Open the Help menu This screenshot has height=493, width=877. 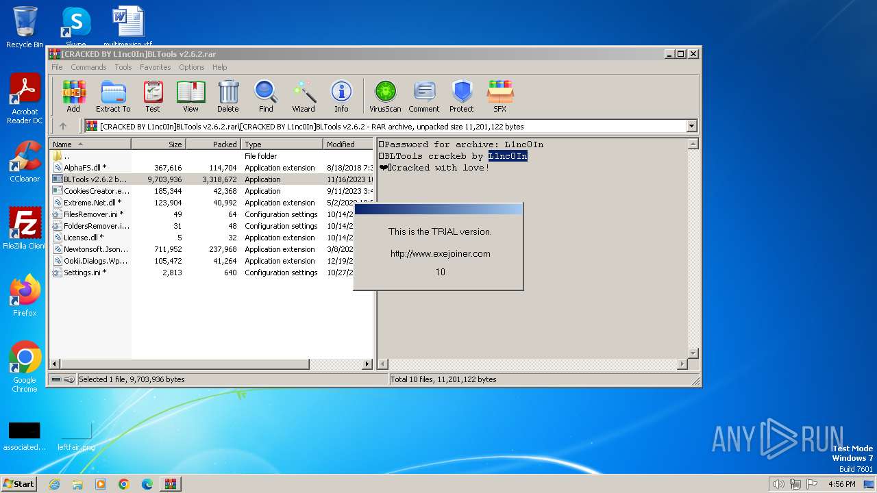pos(219,67)
